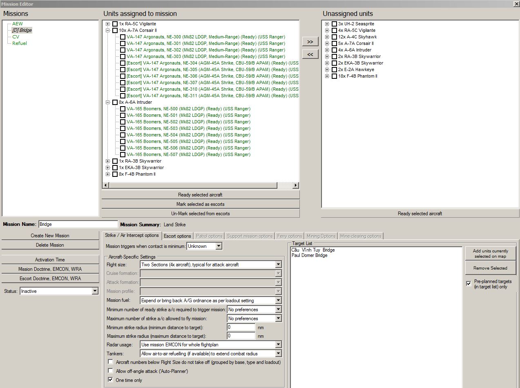Click Create New Mission button
Screen dimensions: 520x388
point(50,236)
